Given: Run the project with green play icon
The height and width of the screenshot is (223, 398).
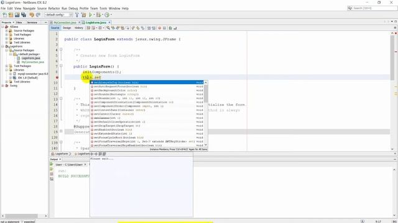Looking at the screenshot, I should pyautogui.click(x=90, y=15).
